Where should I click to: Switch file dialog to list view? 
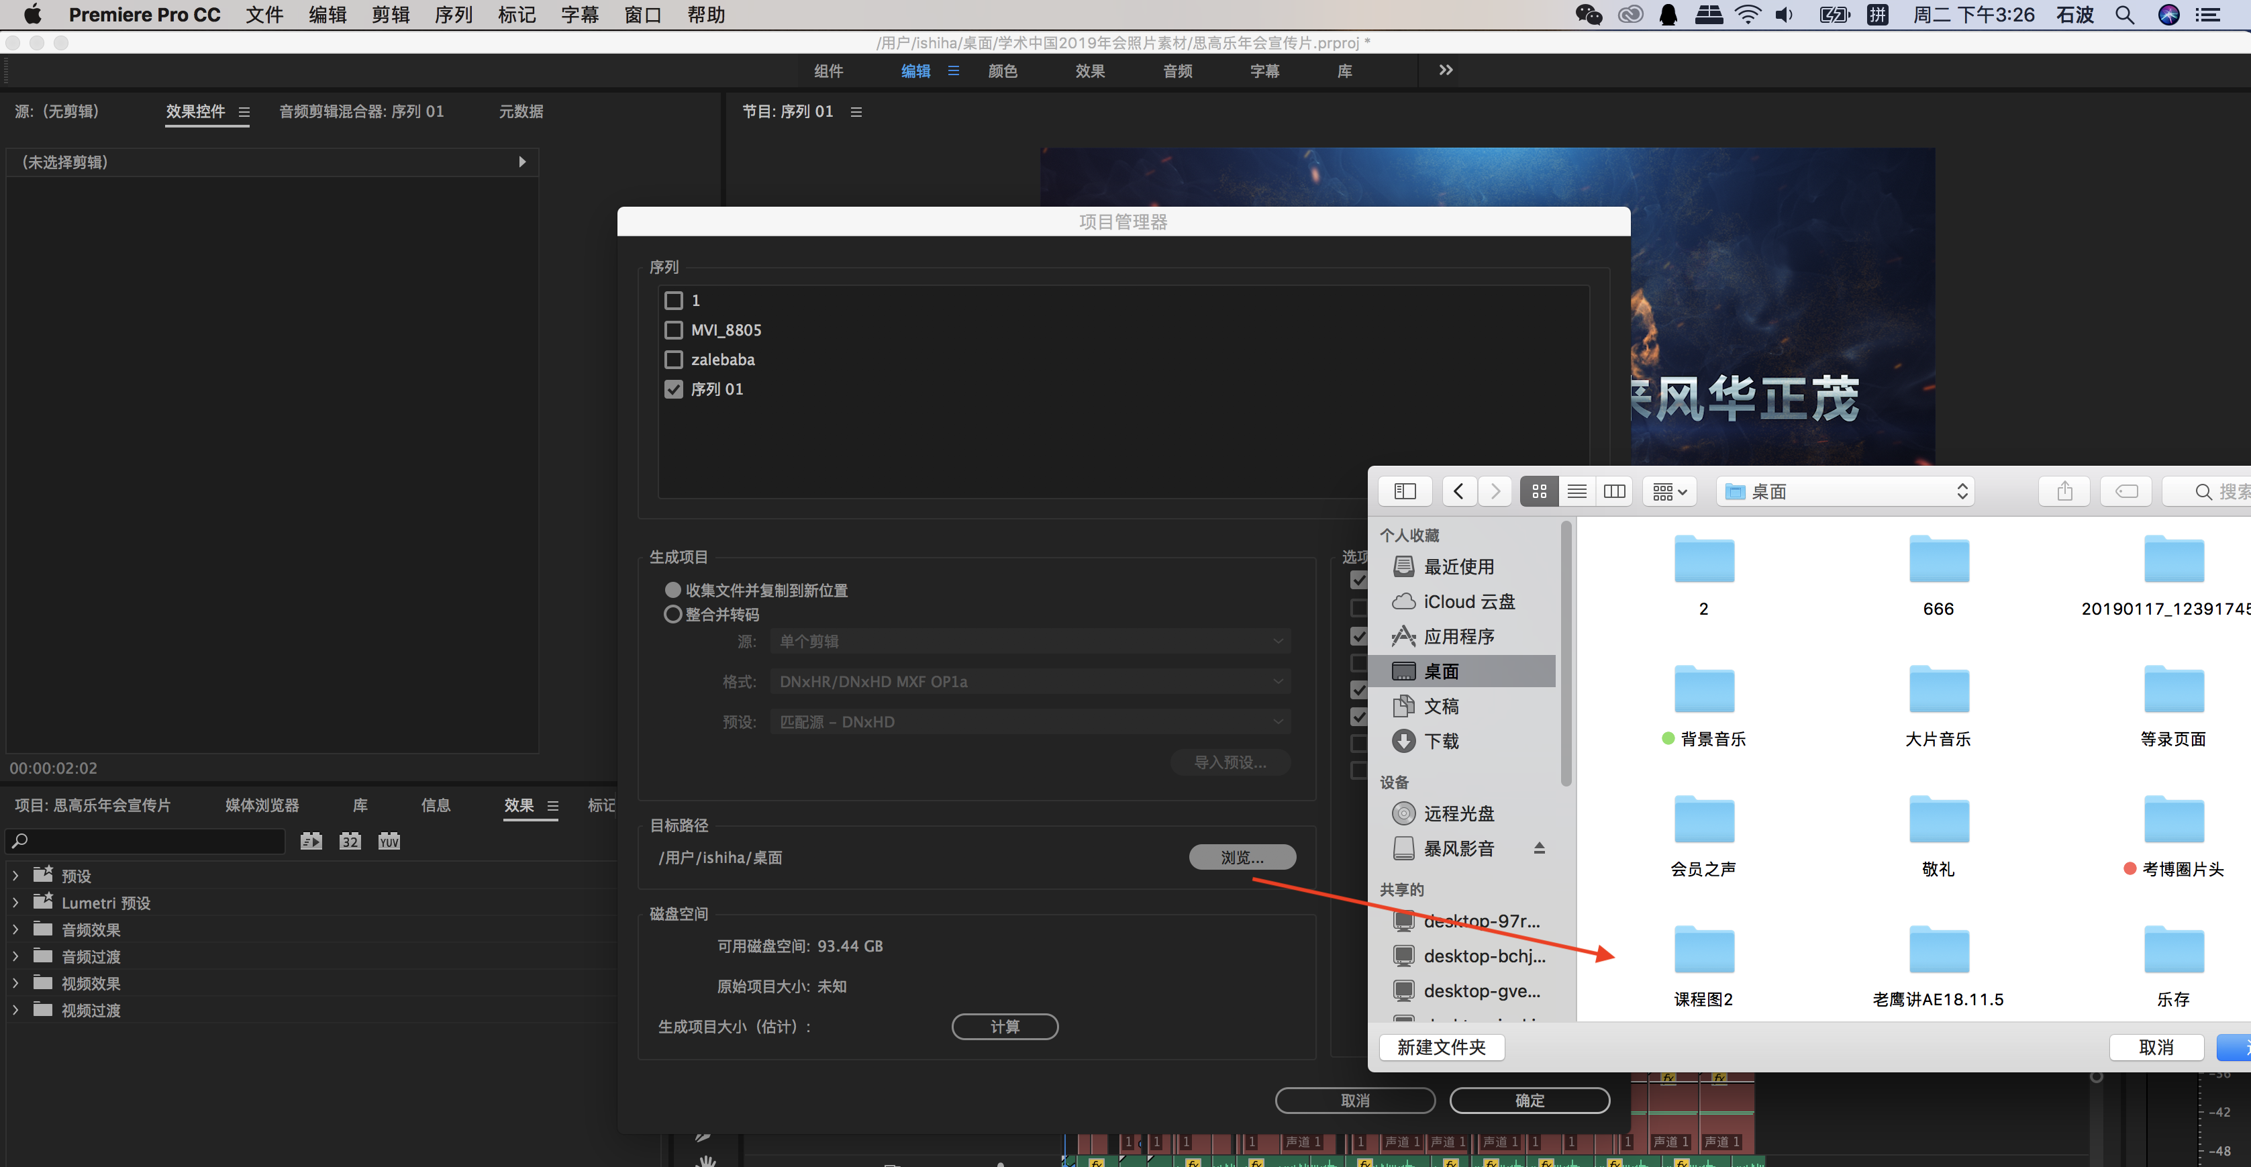point(1577,492)
